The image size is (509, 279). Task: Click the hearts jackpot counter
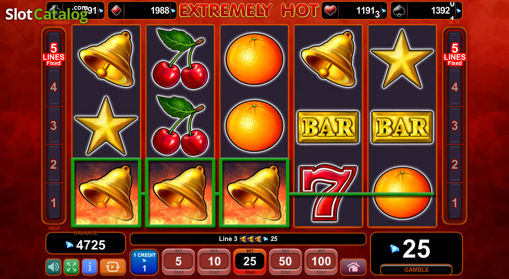(354, 10)
